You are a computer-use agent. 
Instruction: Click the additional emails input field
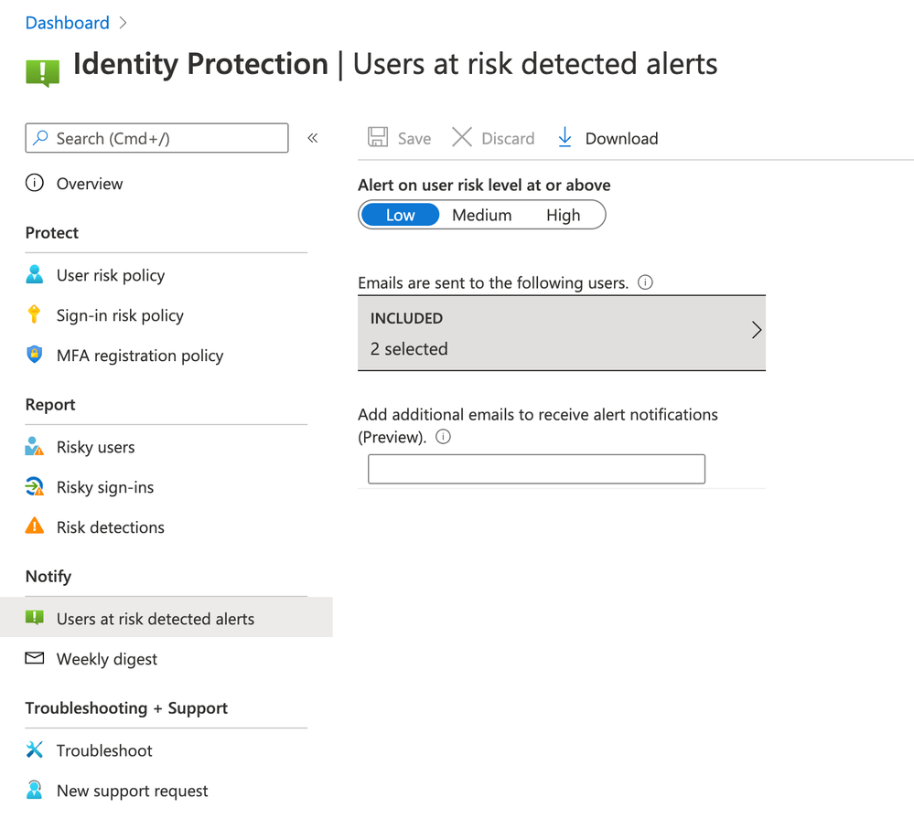[x=536, y=469]
